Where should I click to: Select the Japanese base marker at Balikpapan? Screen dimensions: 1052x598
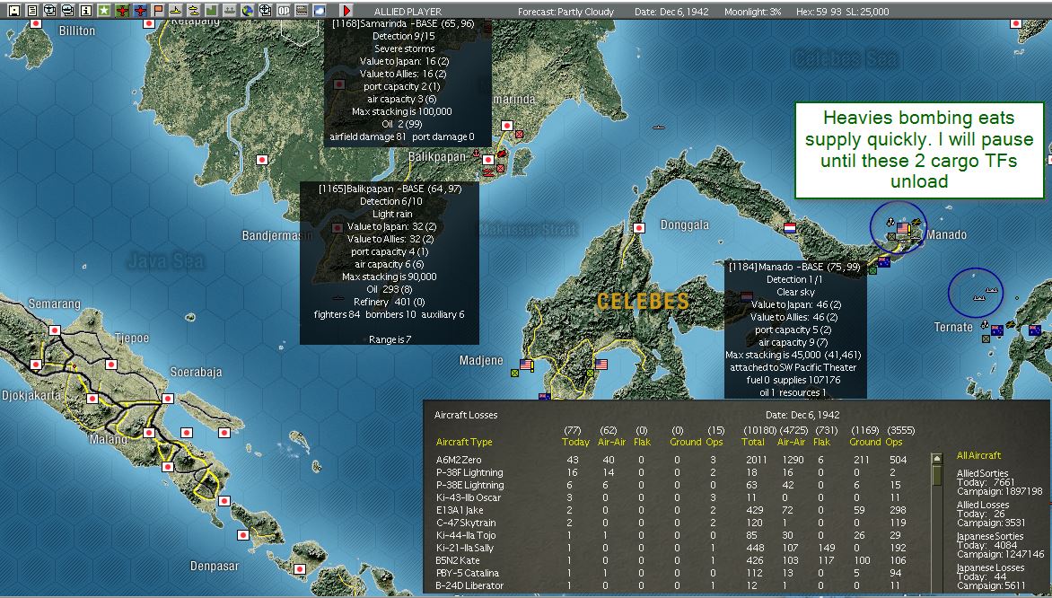coord(488,160)
